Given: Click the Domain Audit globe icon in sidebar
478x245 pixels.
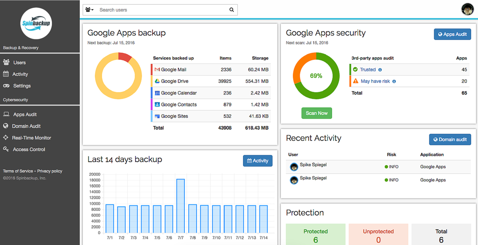Looking at the screenshot, I should 6,126.
